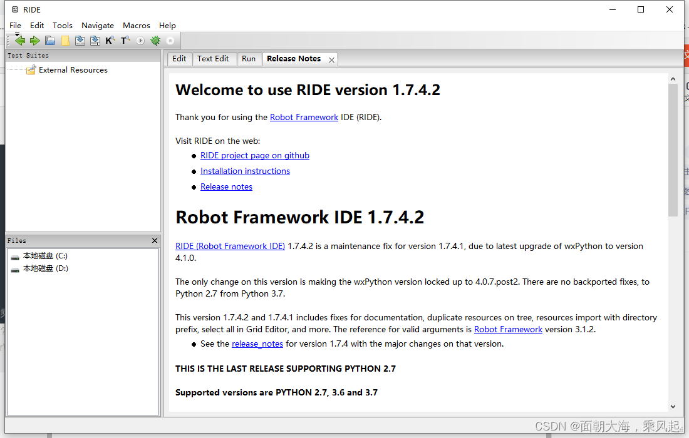This screenshot has height=438, width=689.
Task: Select the Release Notes tab
Action: coord(294,59)
